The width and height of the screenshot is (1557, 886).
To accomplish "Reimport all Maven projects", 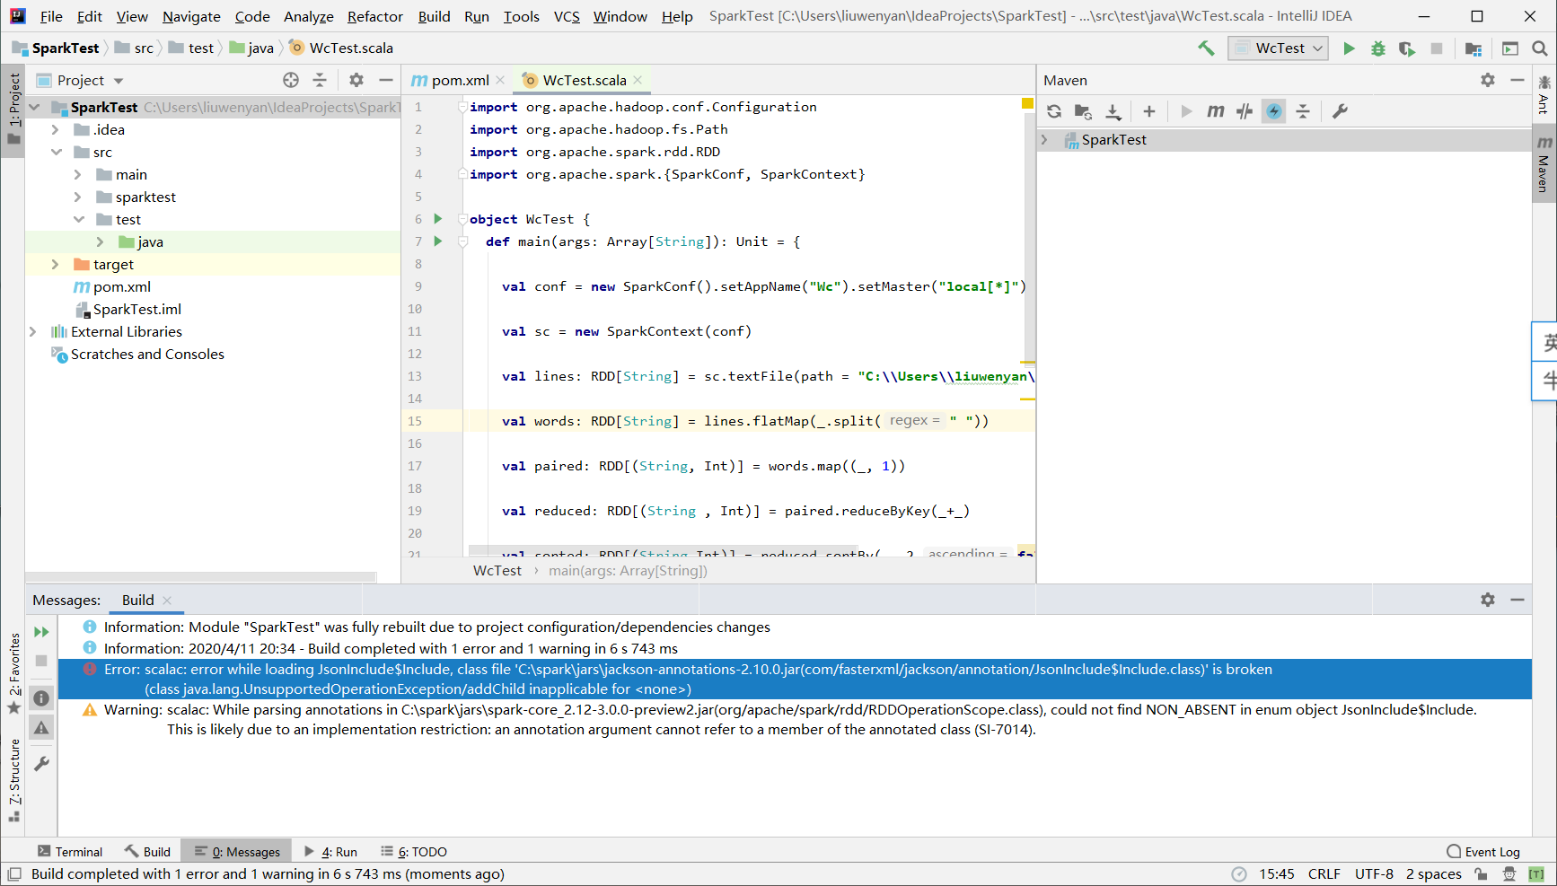I will (x=1054, y=111).
